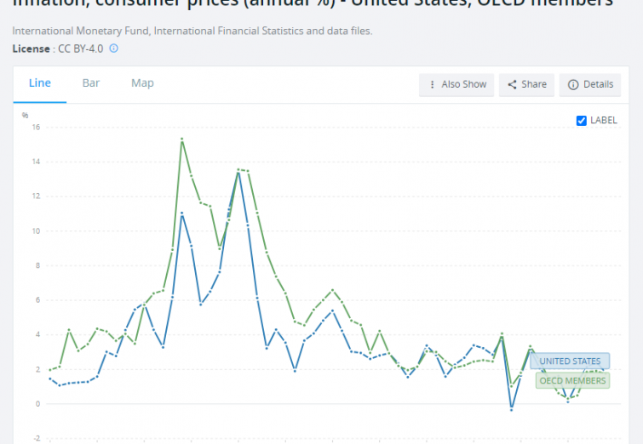The image size is (643, 444).
Task: Click the blue line's tallest peak above 13%
Action: coord(238,172)
